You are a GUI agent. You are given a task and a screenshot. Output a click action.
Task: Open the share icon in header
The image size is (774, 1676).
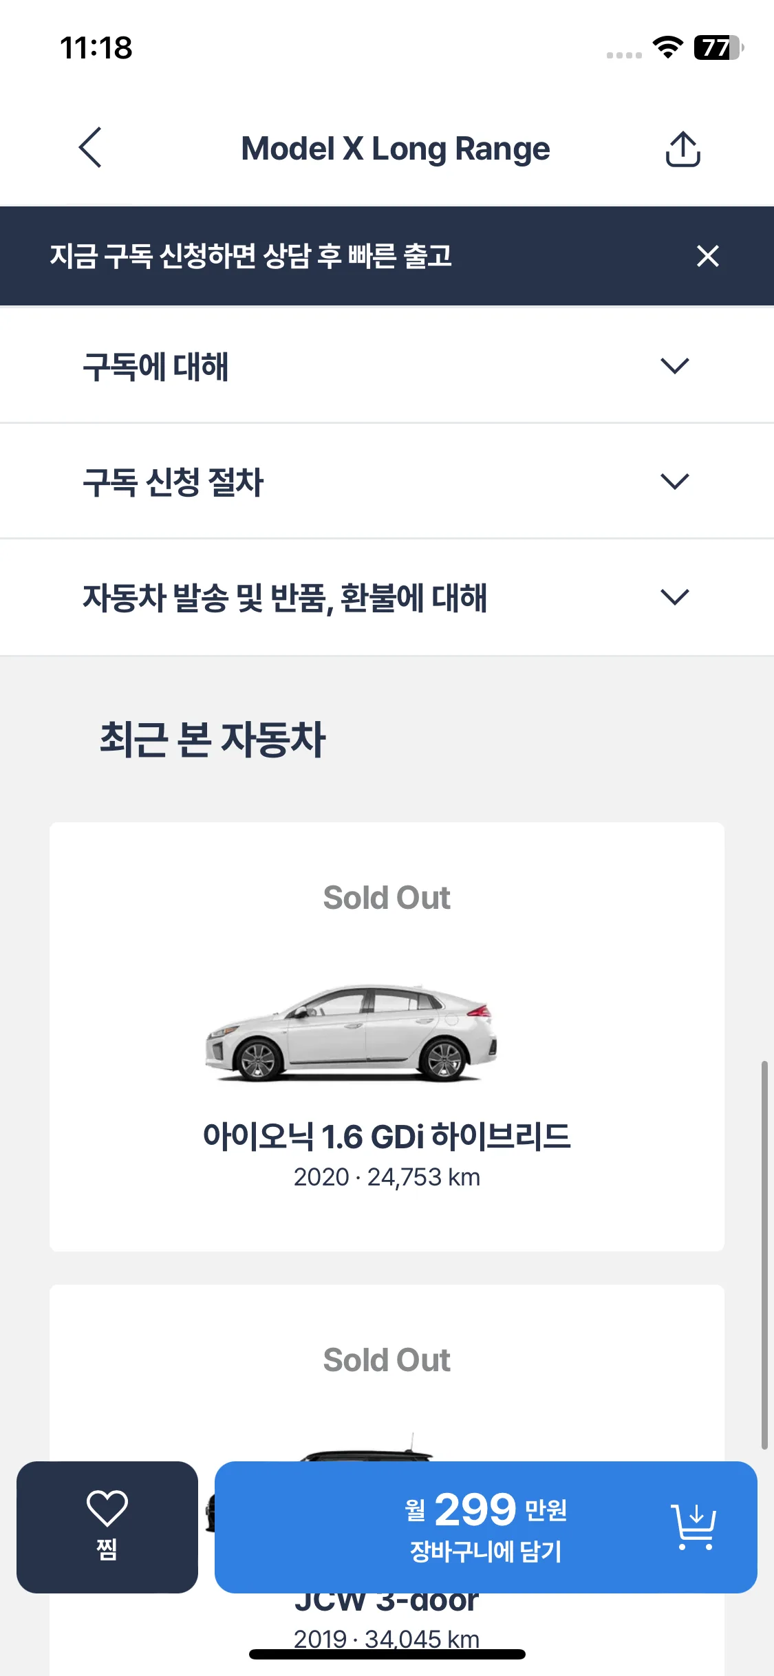click(682, 149)
